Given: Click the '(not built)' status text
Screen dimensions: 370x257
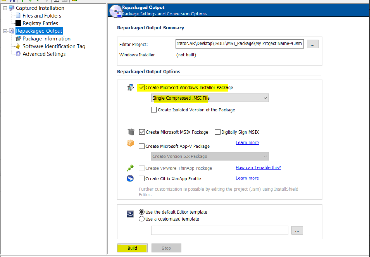Looking at the screenshot, I should pos(186,55).
